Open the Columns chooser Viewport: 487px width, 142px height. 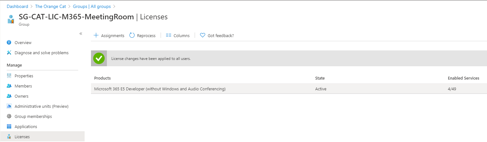(178, 35)
